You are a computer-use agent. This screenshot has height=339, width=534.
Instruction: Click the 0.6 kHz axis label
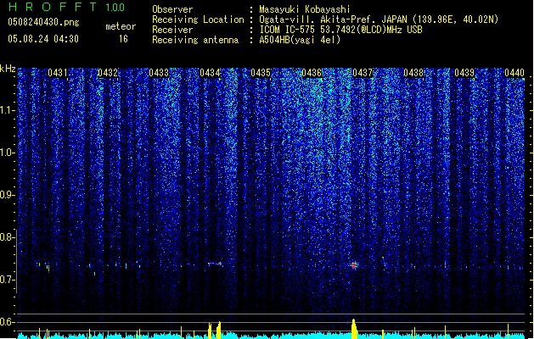[7, 322]
